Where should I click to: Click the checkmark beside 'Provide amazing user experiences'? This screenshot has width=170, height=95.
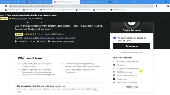62,64
